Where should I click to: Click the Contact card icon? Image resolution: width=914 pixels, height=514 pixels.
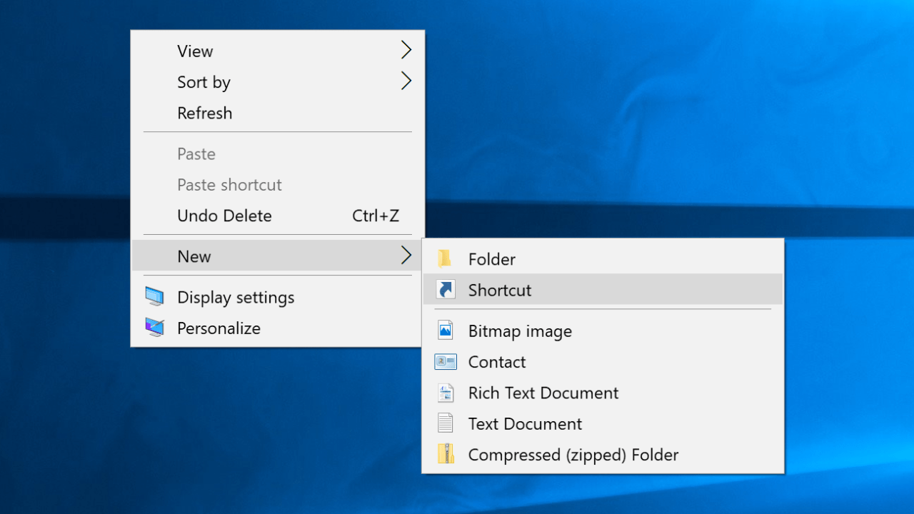click(x=446, y=362)
